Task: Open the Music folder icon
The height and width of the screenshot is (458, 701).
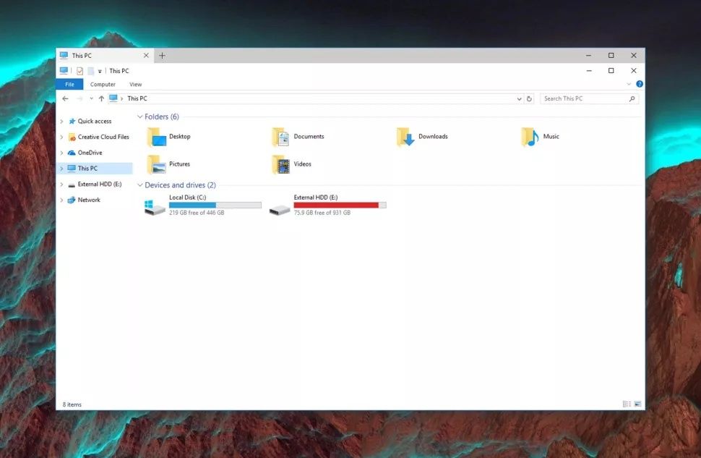Action: [x=530, y=137]
